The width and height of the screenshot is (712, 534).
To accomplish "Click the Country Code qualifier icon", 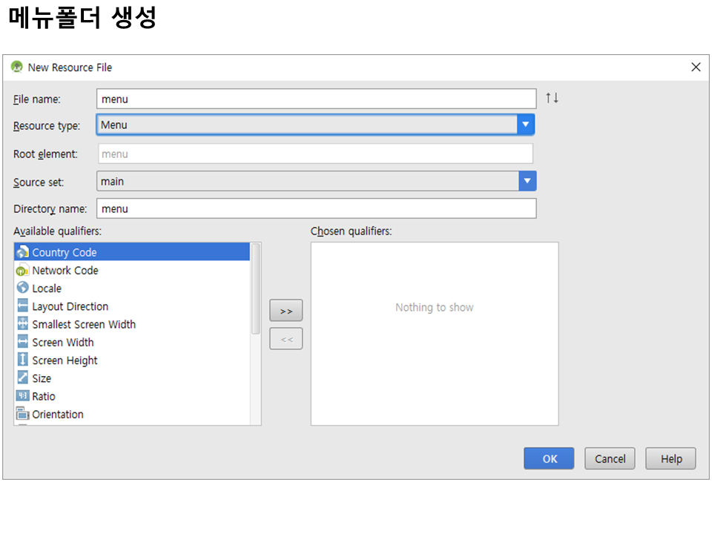I will tap(22, 252).
